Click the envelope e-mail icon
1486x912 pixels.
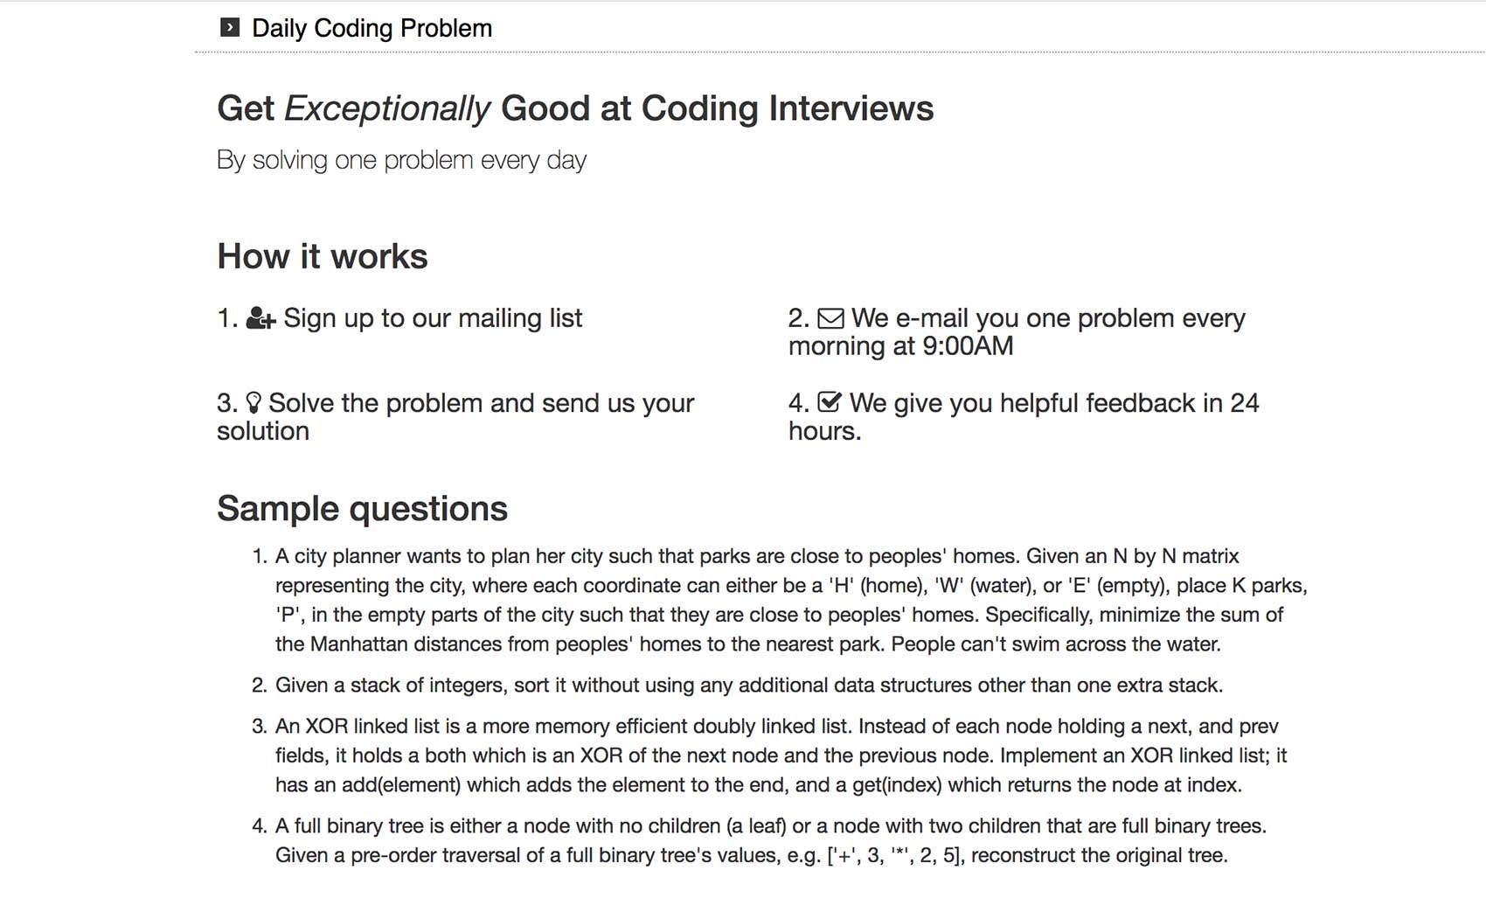(x=830, y=318)
